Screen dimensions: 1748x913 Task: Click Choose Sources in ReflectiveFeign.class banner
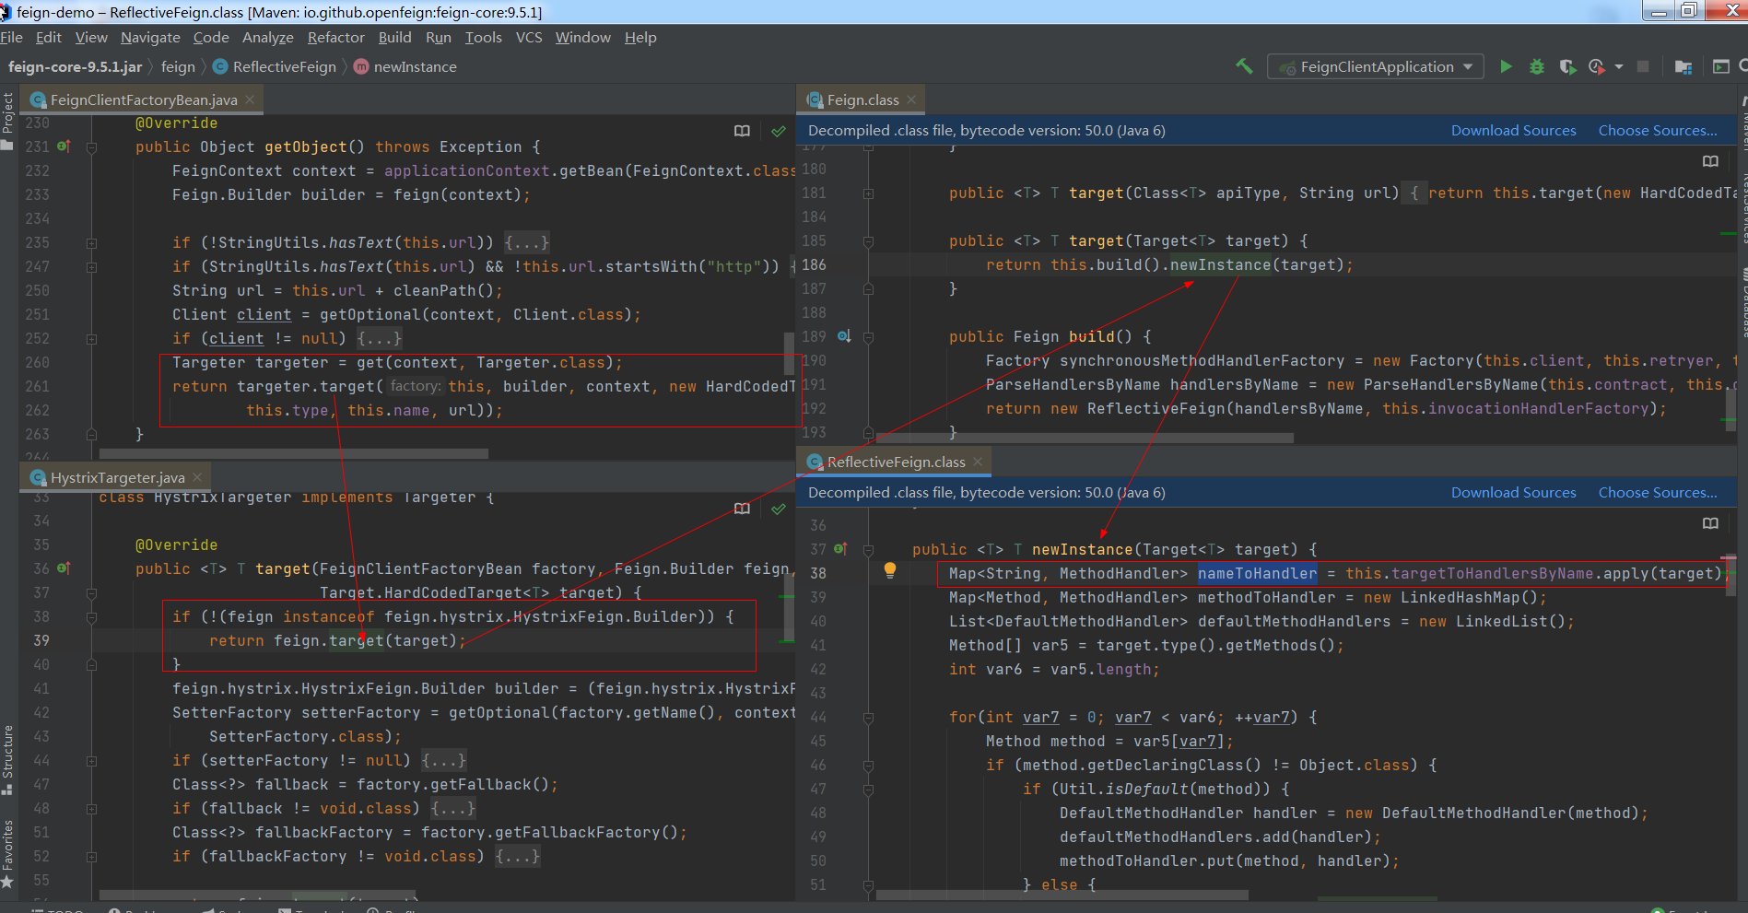[1657, 493]
